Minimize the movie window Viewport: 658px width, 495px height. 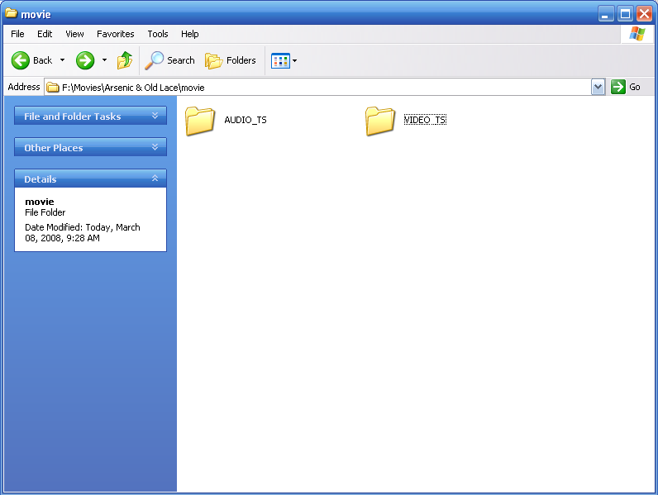click(x=606, y=14)
